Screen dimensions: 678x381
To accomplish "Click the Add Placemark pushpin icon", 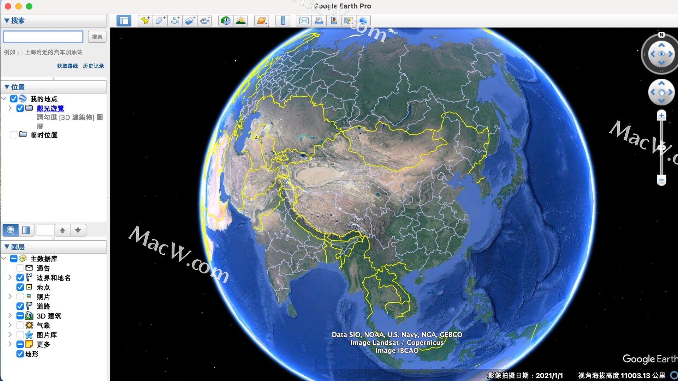I will pyautogui.click(x=145, y=21).
